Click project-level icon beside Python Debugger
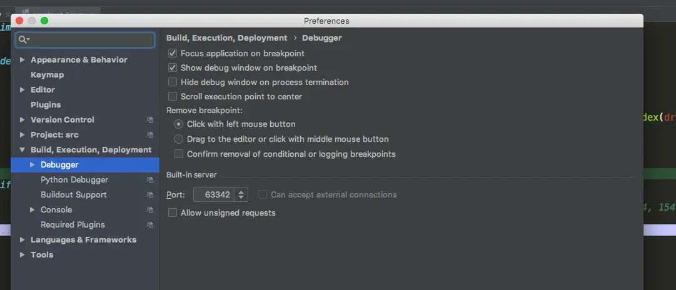The image size is (676, 290). point(150,179)
